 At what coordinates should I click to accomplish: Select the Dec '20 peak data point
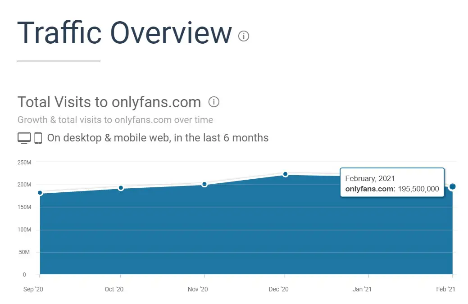point(285,174)
